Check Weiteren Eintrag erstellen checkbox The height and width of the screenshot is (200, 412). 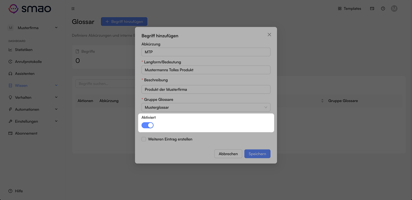144,139
